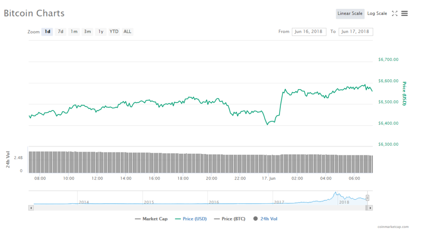Screen dimensions: 421x237
Task: Grab the navigator range handle
Action: point(368,198)
